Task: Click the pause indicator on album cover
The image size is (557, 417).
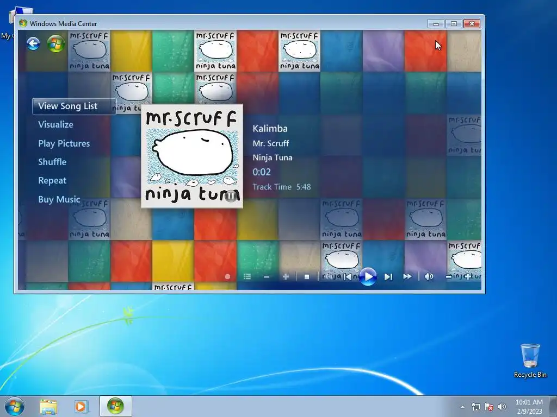Action: pyautogui.click(x=231, y=195)
